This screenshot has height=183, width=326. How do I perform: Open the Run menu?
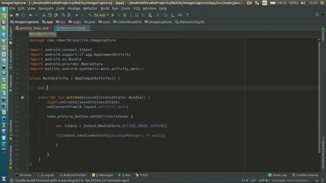[x=115, y=8]
